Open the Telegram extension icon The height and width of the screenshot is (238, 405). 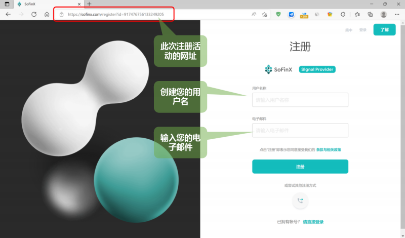291,15
